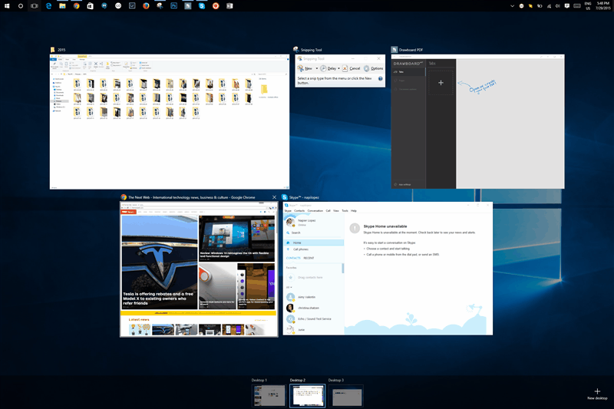Open the New snip type dropdown arrow
The width and height of the screenshot is (614, 409).
[317, 68]
